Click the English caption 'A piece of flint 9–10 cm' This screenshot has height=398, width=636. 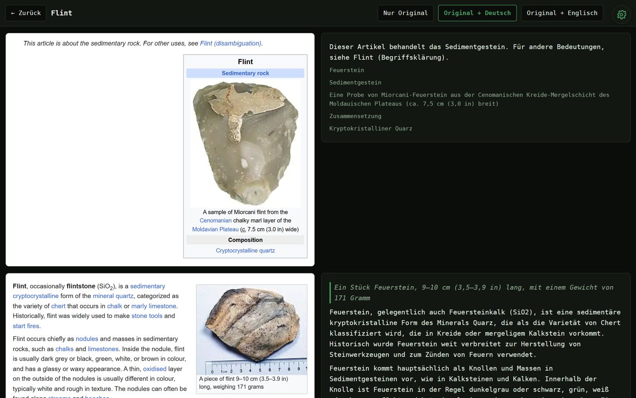[x=243, y=383]
